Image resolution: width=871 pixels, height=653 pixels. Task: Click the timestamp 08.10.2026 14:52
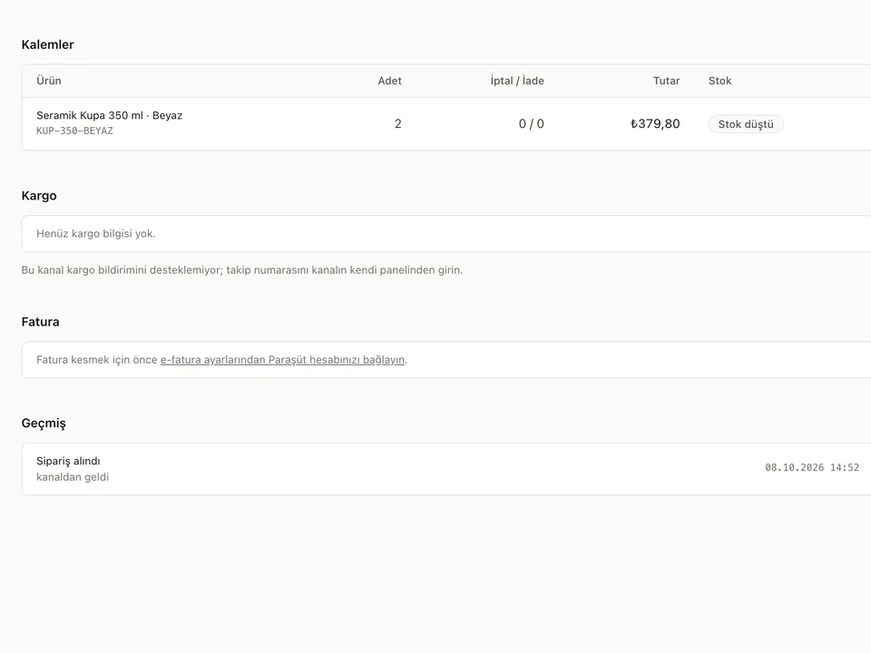[812, 468]
